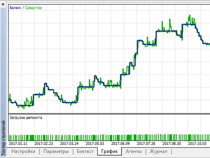Select the Бэктест tab
The width and height of the screenshot is (210, 158).
coord(85,151)
